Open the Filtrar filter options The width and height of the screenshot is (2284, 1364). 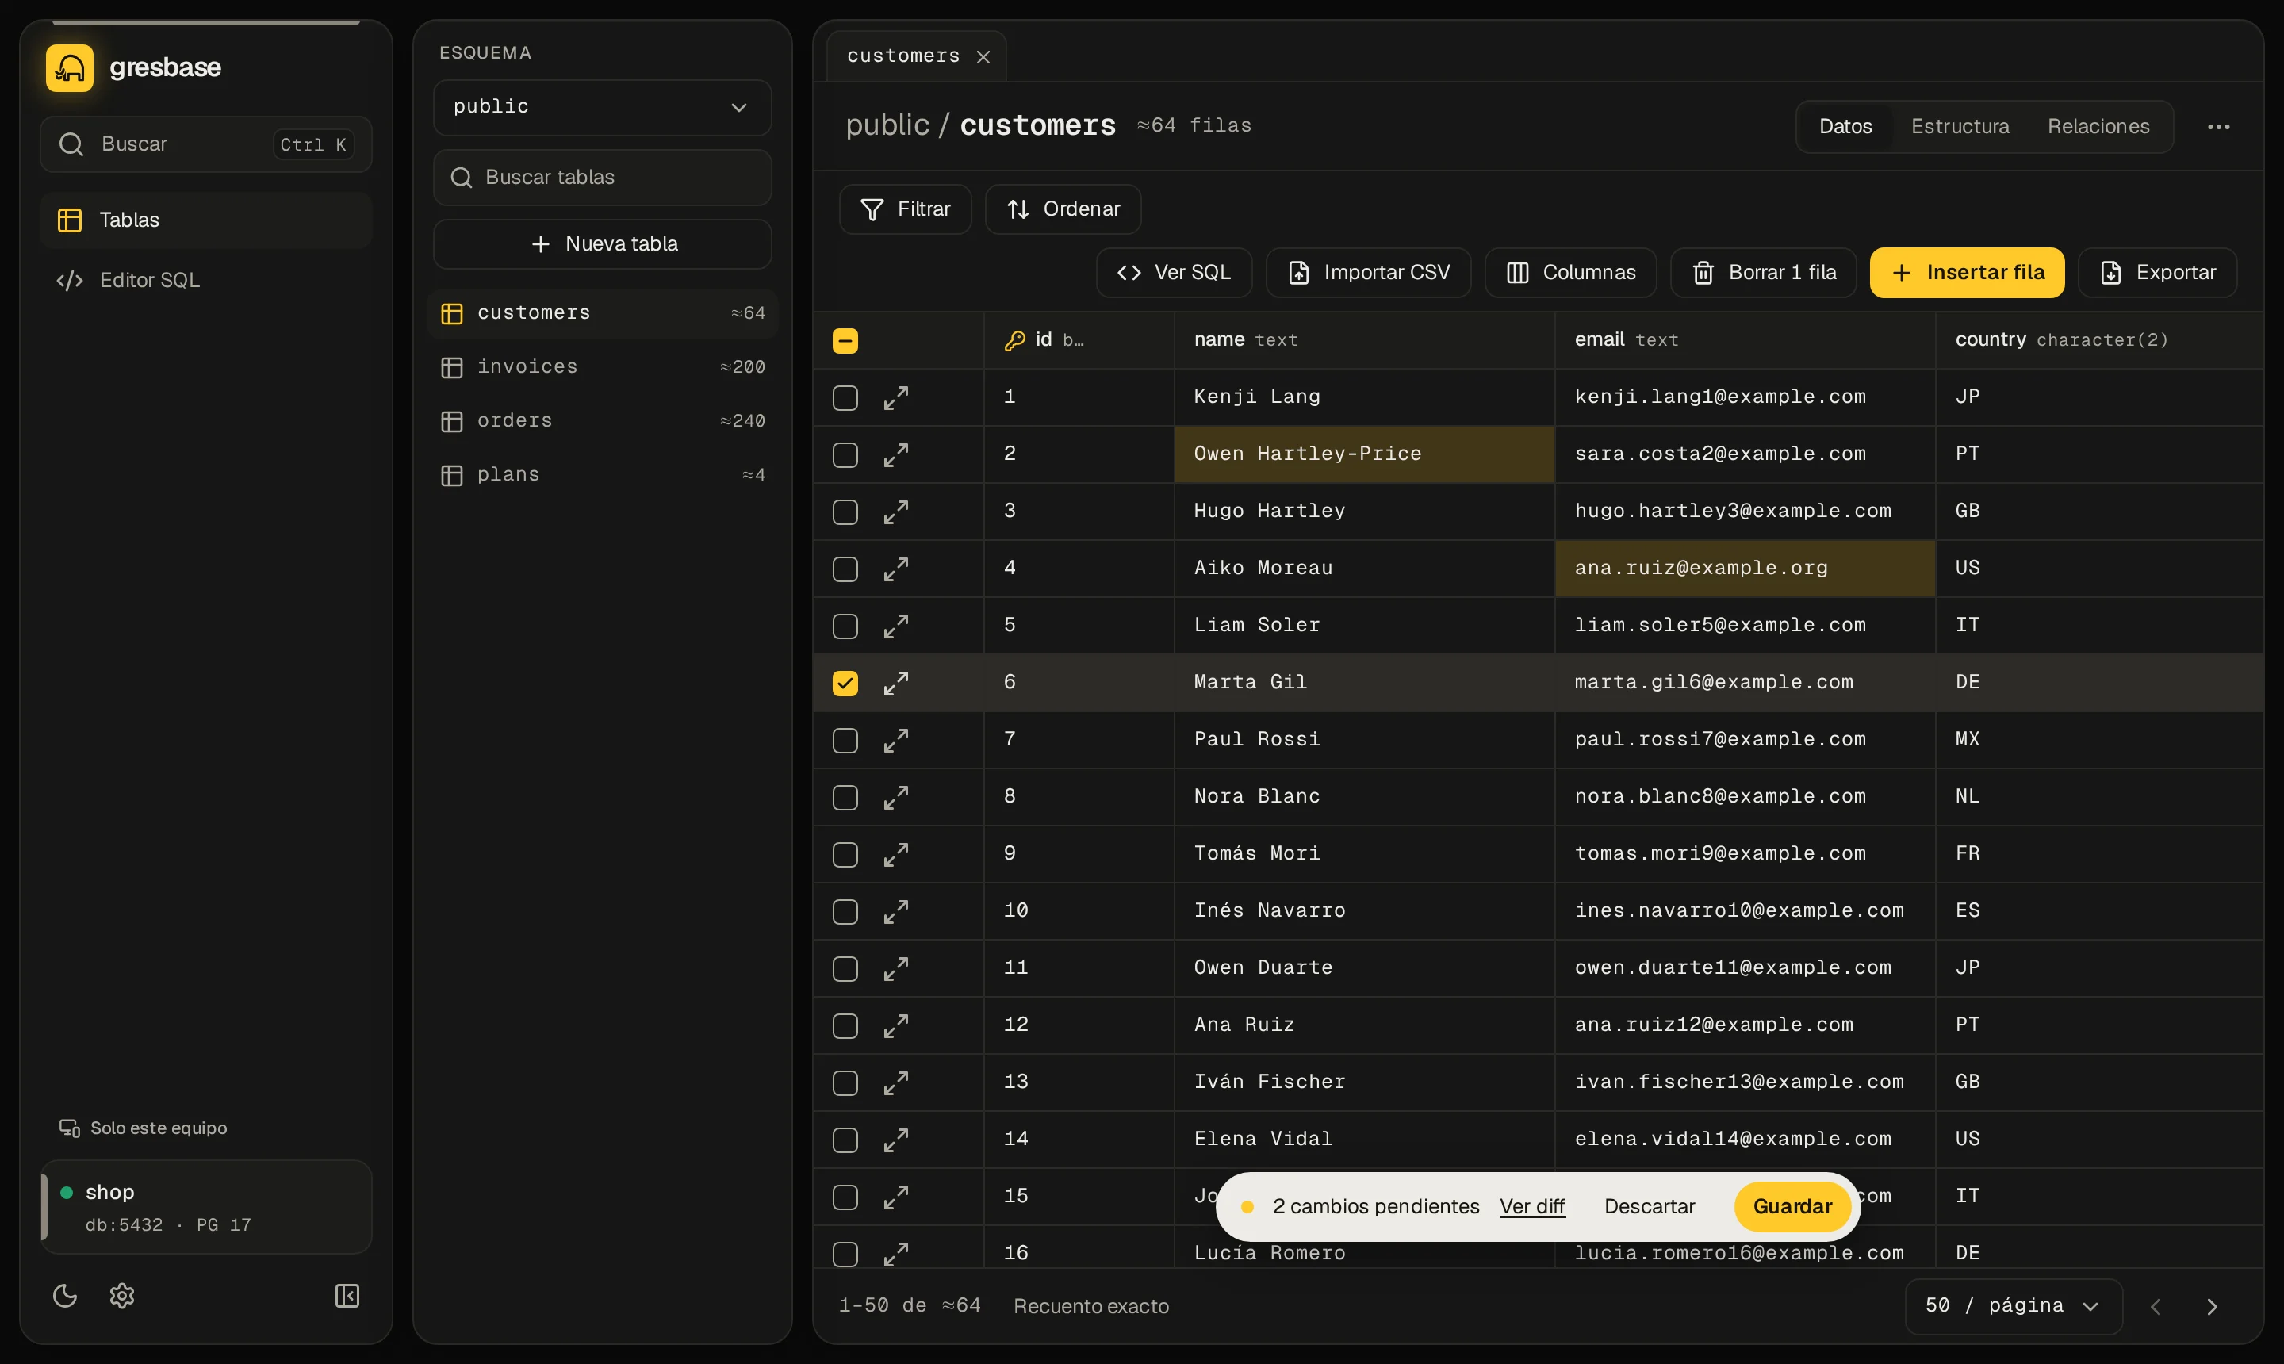point(906,209)
